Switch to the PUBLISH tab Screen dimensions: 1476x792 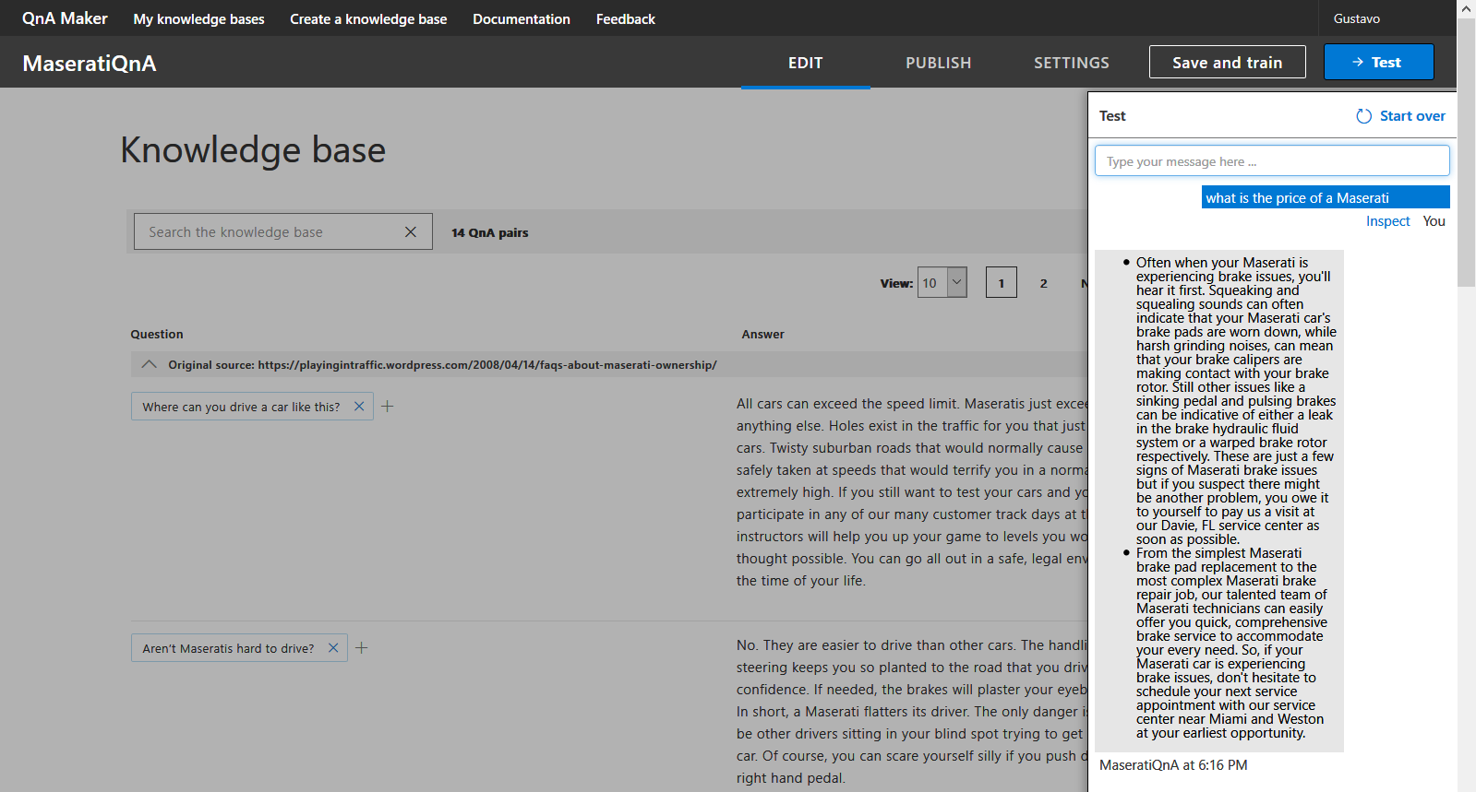[x=938, y=63]
